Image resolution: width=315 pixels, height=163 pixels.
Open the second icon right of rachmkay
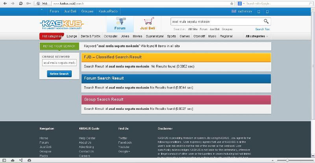pyautogui.click(x=267, y=11)
